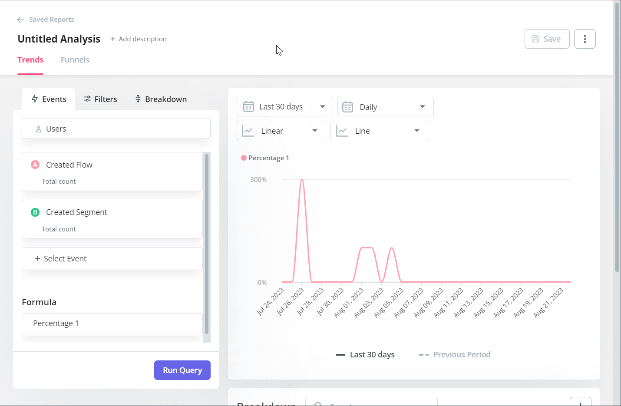621x406 pixels.
Task: Switch to the Funnels tab
Action: pos(75,60)
